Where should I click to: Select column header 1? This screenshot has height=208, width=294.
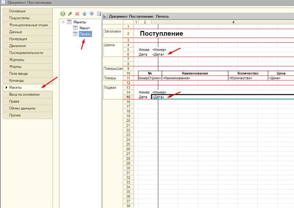coord(136,22)
